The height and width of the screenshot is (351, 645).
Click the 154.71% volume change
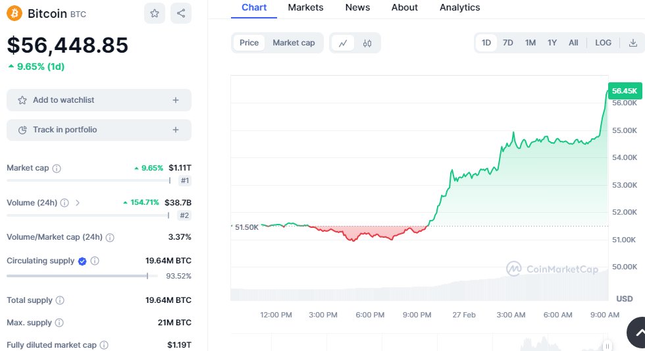pyautogui.click(x=141, y=202)
